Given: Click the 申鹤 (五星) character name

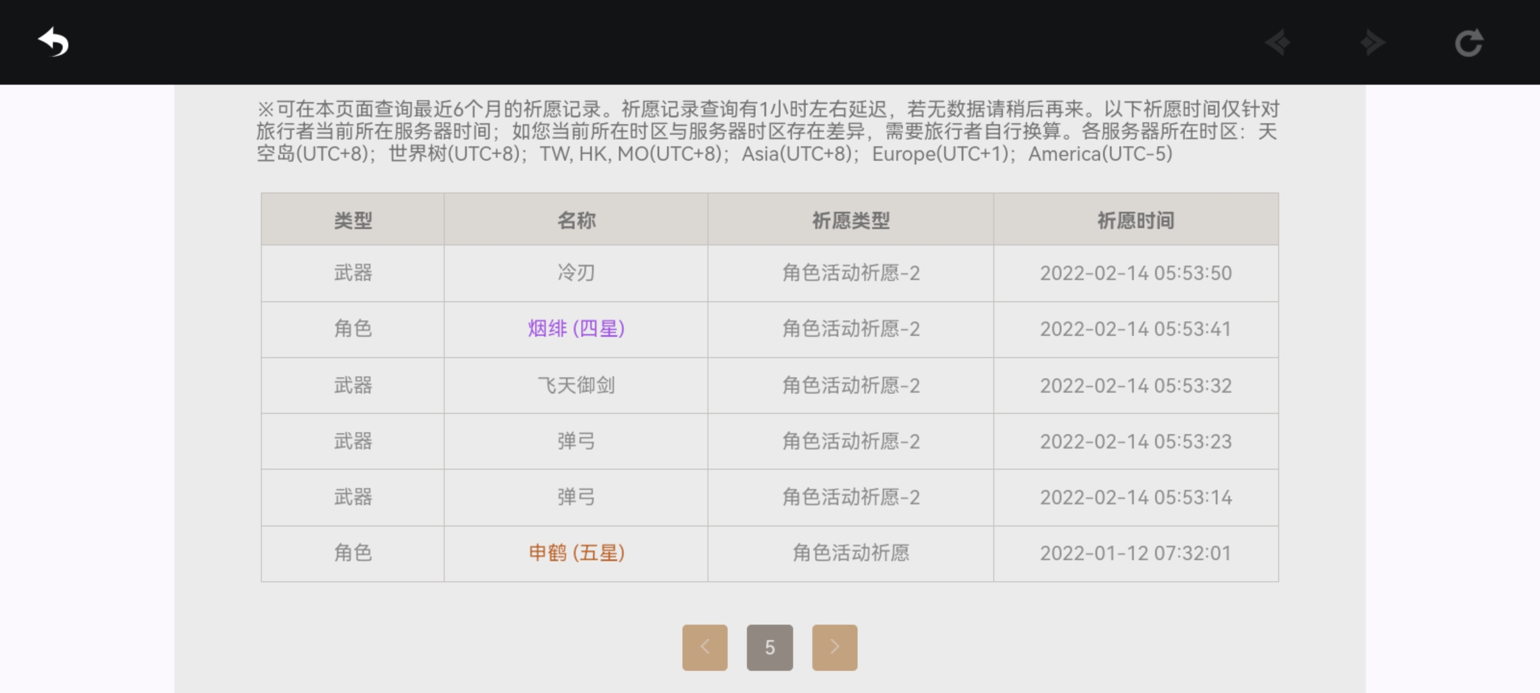Looking at the screenshot, I should pos(576,552).
